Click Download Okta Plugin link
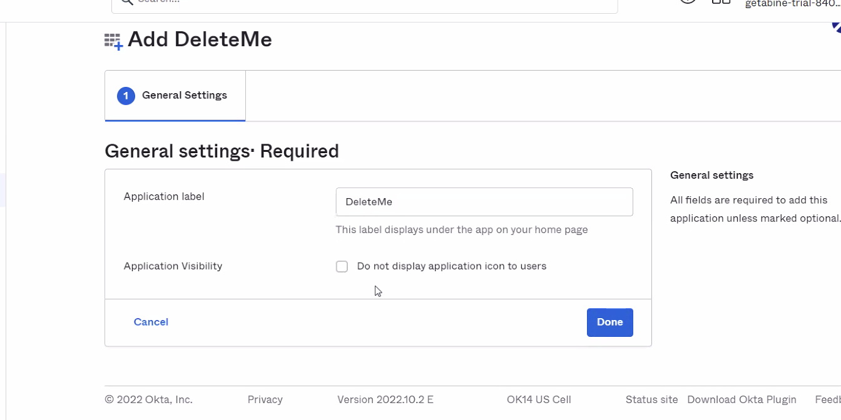 (742, 399)
